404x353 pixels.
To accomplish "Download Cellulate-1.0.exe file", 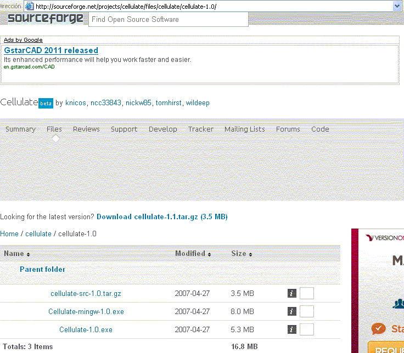I will (86, 329).
